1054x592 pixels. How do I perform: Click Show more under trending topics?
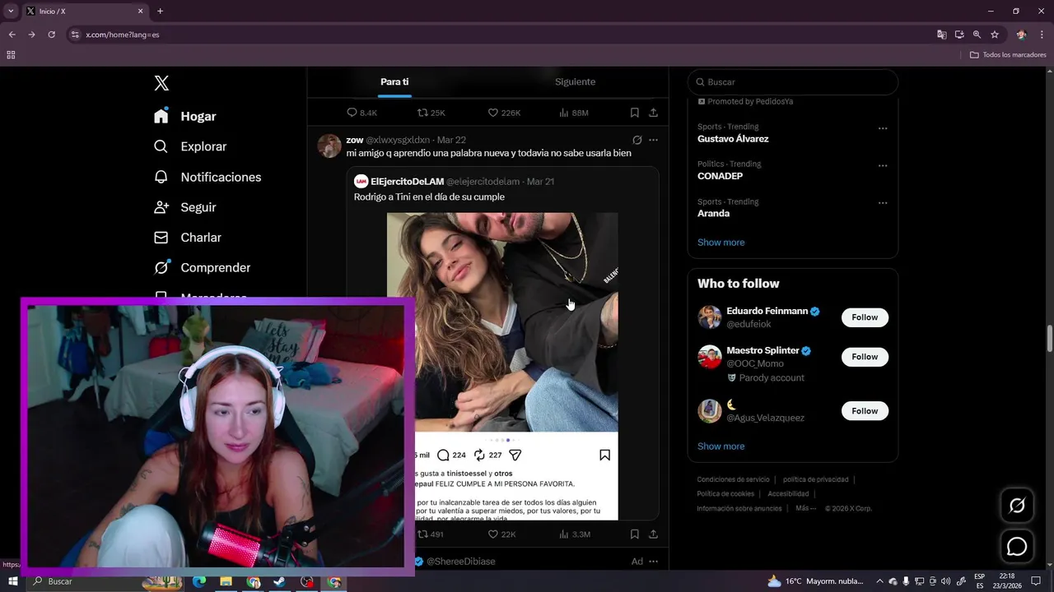click(x=721, y=243)
